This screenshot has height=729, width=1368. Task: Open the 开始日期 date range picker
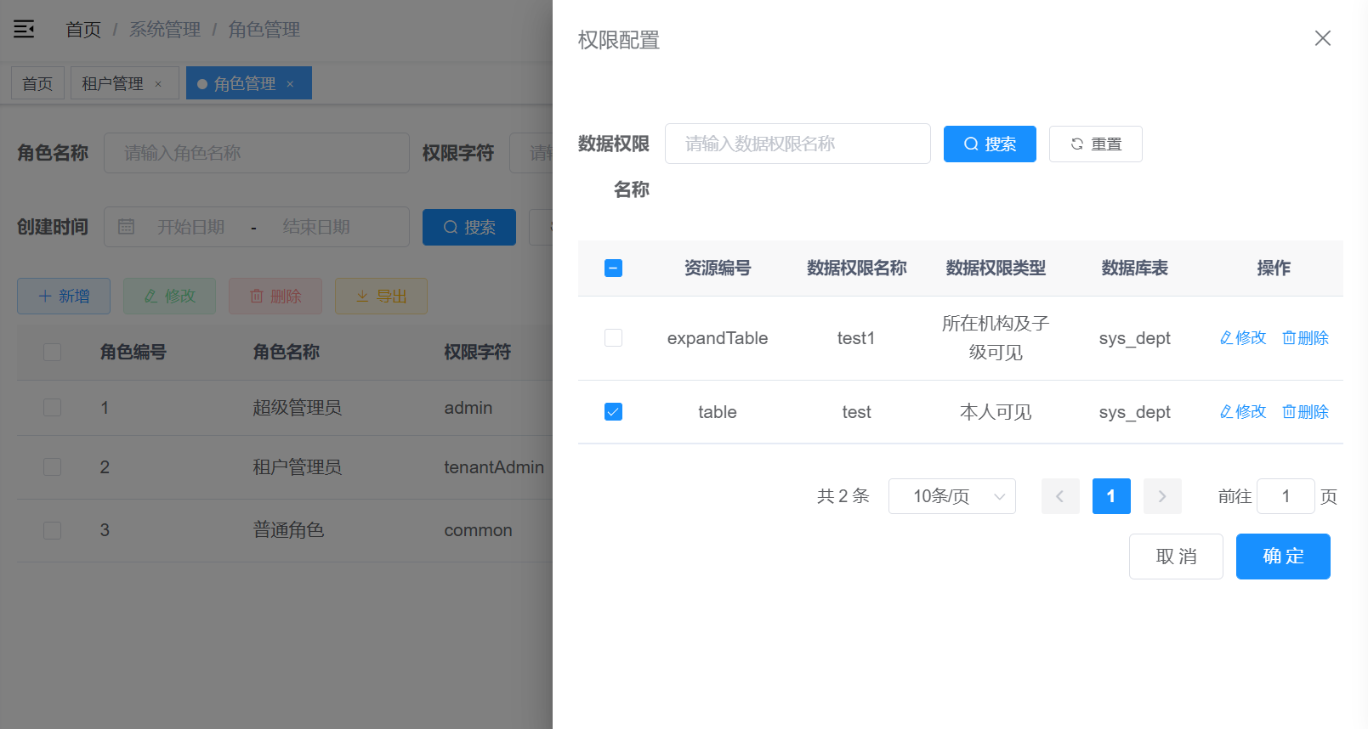click(x=191, y=227)
